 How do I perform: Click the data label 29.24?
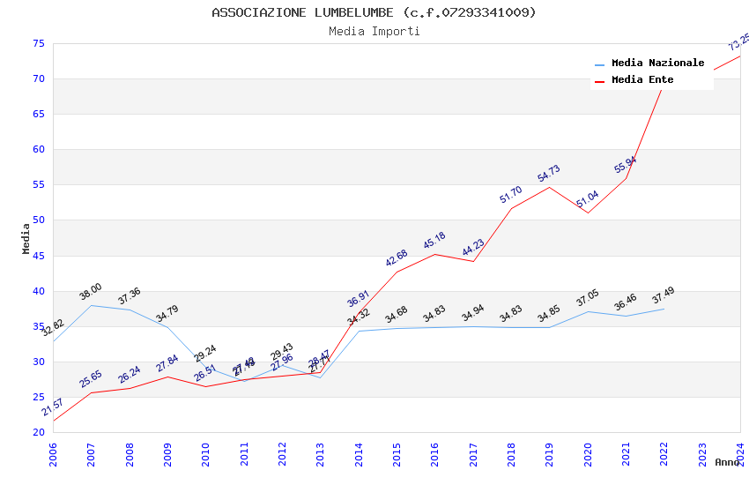click(x=205, y=353)
